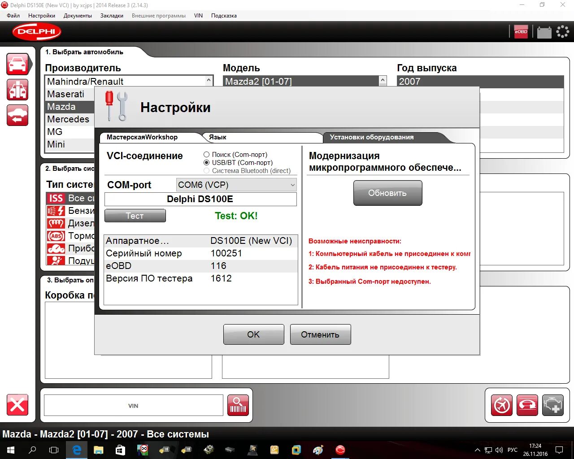Select the ISS all systems icon

click(x=56, y=198)
